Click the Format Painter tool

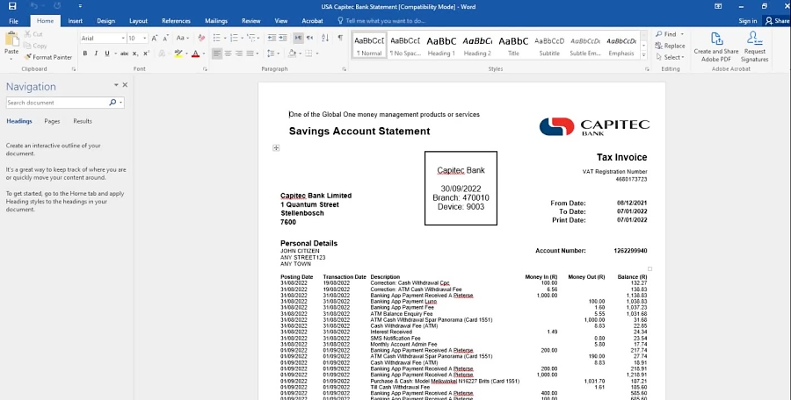49,57
